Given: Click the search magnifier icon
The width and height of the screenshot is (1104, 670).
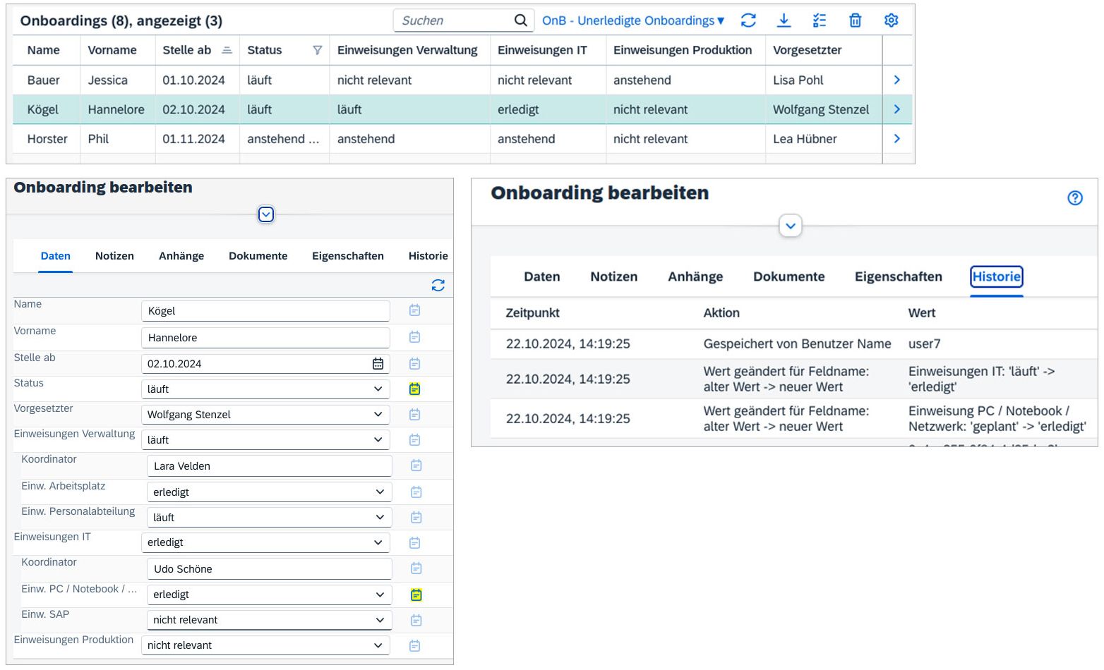Looking at the screenshot, I should 520,20.
